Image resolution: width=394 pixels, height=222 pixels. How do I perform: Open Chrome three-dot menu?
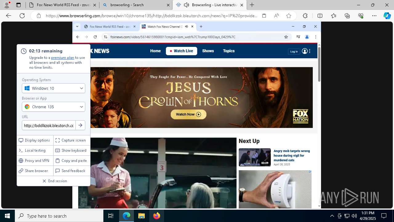316,37
